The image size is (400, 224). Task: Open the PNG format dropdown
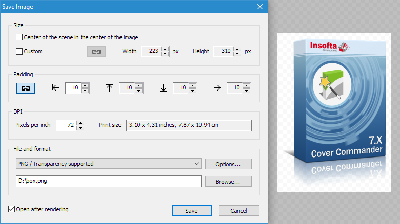(108, 164)
